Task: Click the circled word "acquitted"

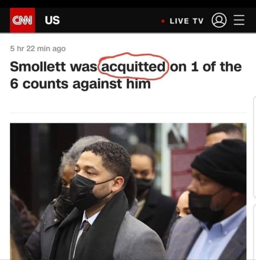Action: 133,67
